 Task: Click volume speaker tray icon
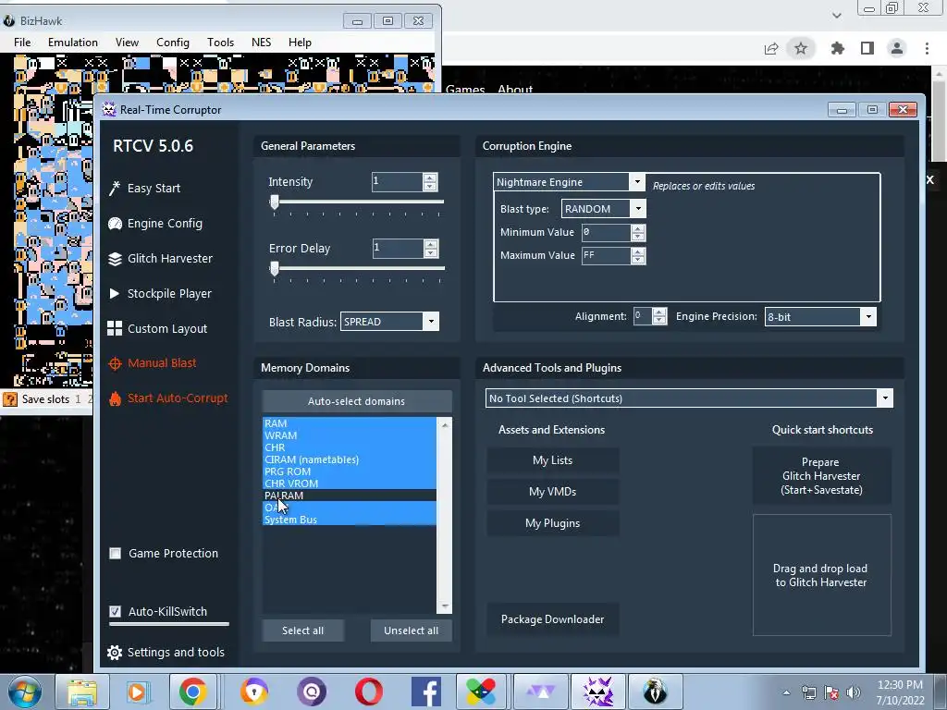pyautogui.click(x=854, y=692)
